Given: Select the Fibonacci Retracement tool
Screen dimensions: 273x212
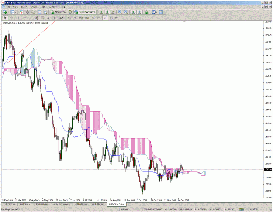Looking at the screenshot, I should (42, 18).
